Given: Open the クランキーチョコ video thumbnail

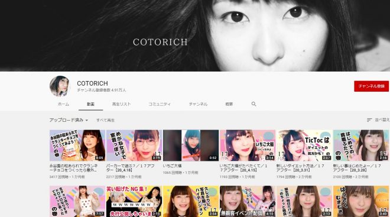Looking at the screenshot, I should pyautogui.click(x=77, y=145).
